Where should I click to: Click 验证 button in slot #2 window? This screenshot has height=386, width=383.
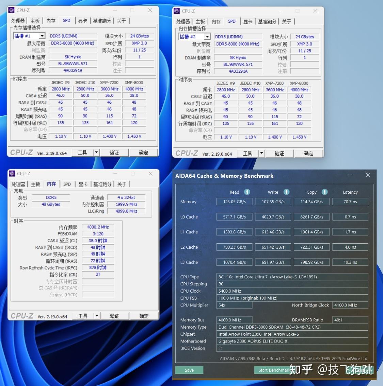coord(280,153)
